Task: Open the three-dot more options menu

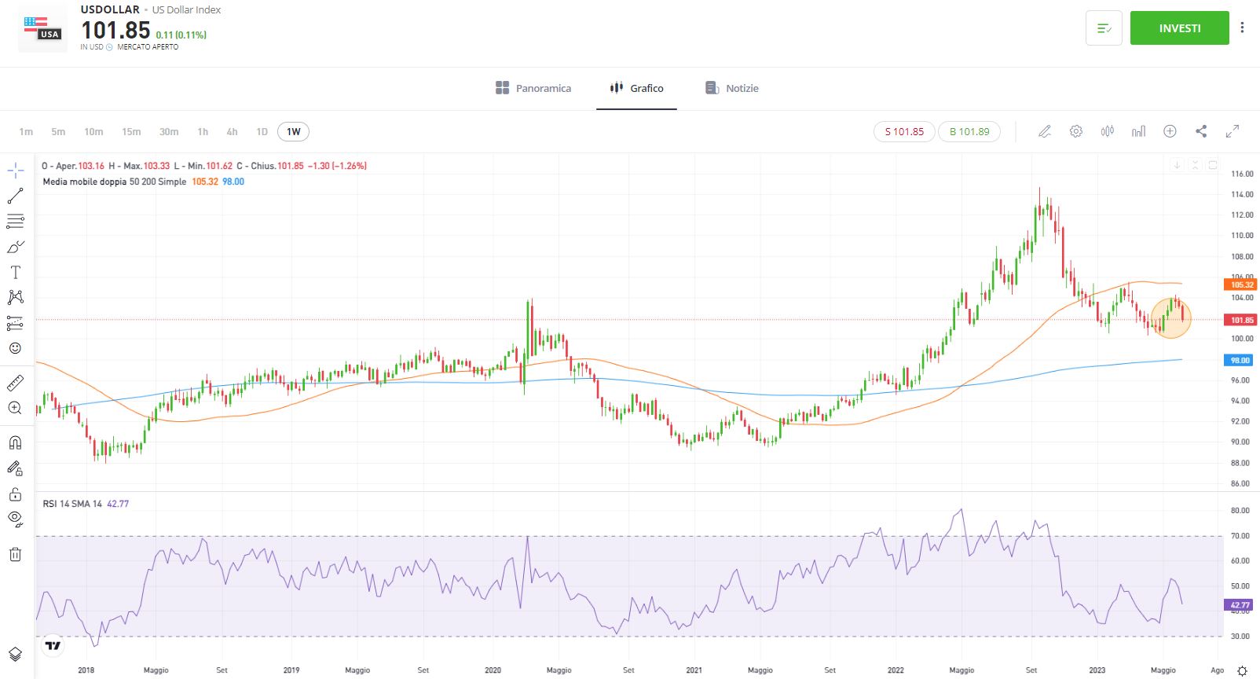Action: (x=1242, y=28)
